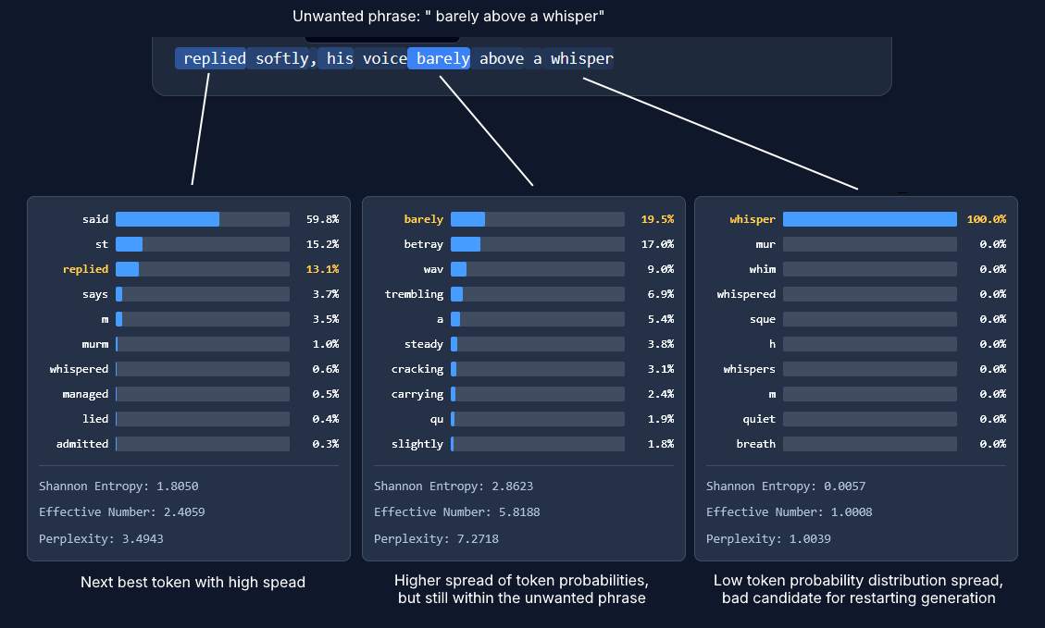The height and width of the screenshot is (628, 1045).
Task: Click the 'whisper' 100.0% probability bar
Action: coord(870,219)
